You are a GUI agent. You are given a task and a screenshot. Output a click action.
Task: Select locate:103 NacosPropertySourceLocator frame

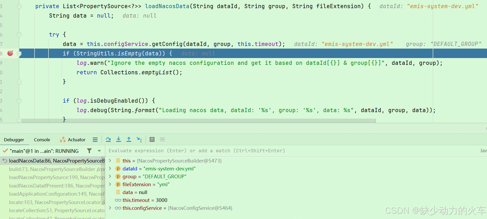[53, 202]
